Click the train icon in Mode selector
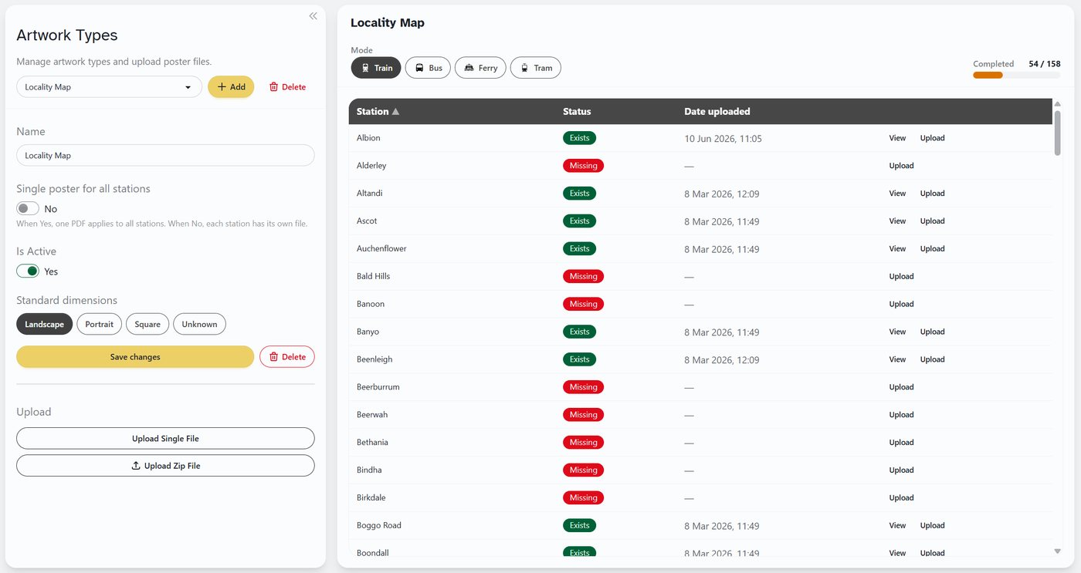 click(x=365, y=68)
